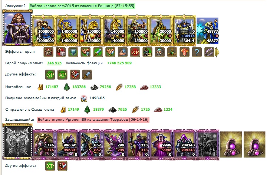Click the defender's XP other-effects icon
This screenshot has width=267, height=175.
click(50, 166)
